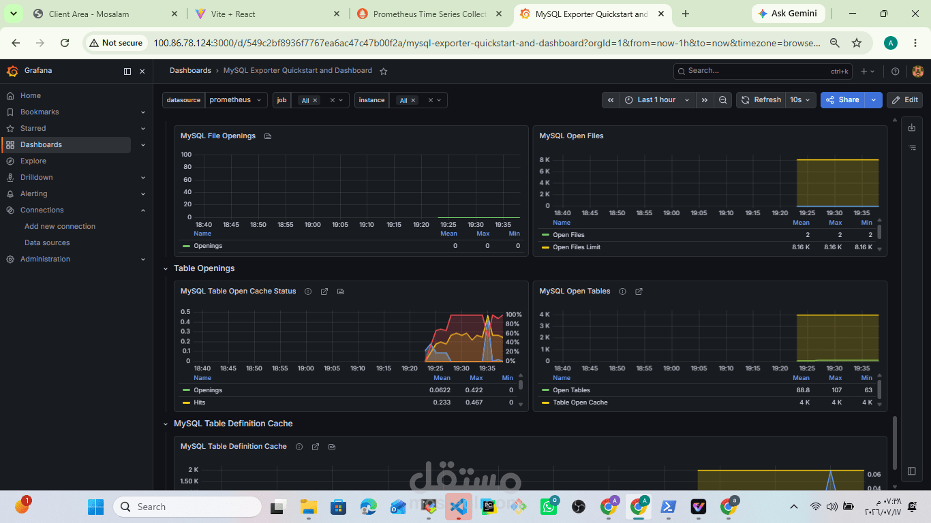Open external link of MySQL Table Open Cache Status
The image size is (931, 523).
324,291
